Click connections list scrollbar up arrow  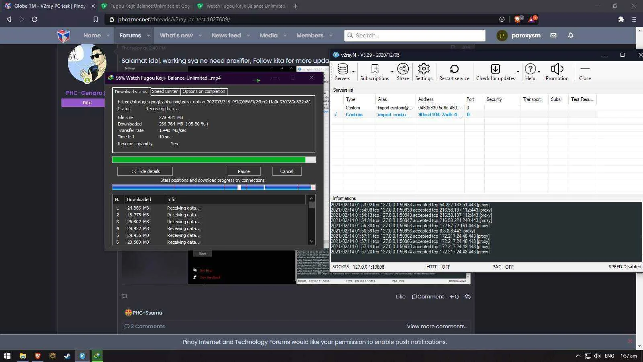(x=311, y=198)
